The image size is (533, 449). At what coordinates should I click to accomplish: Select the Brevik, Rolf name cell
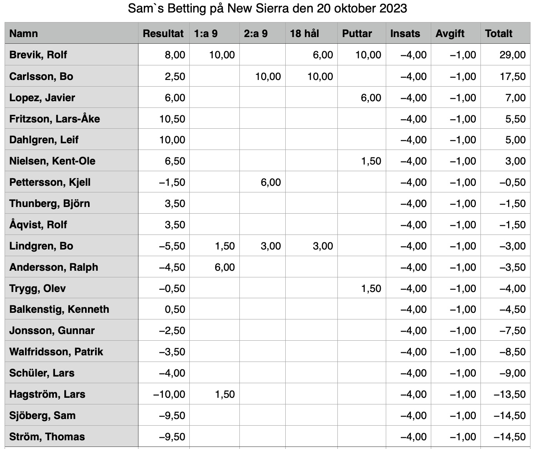71,55
